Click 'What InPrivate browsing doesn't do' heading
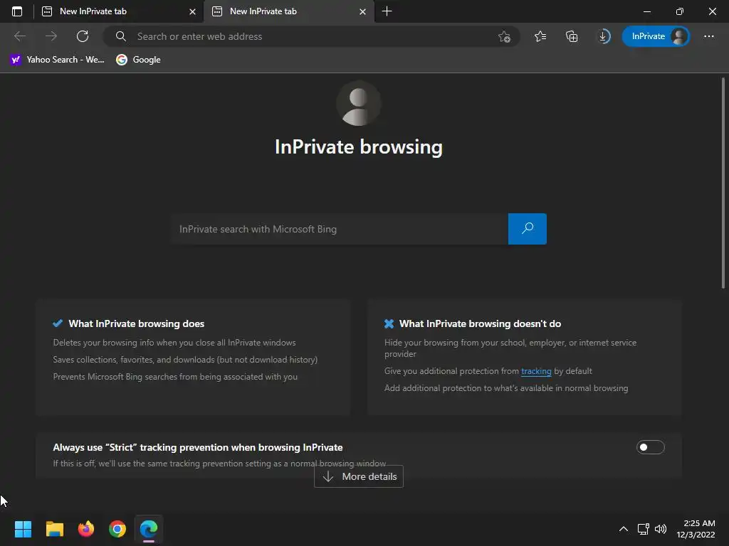This screenshot has width=729, height=546. pos(481,323)
